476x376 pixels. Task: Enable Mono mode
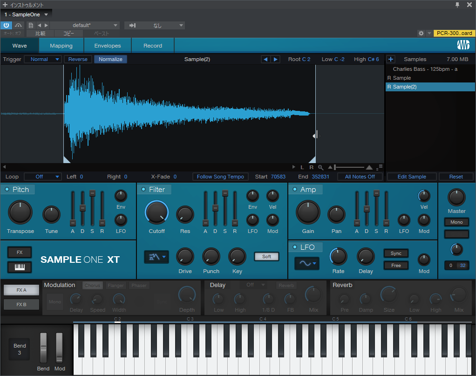pos(456,222)
